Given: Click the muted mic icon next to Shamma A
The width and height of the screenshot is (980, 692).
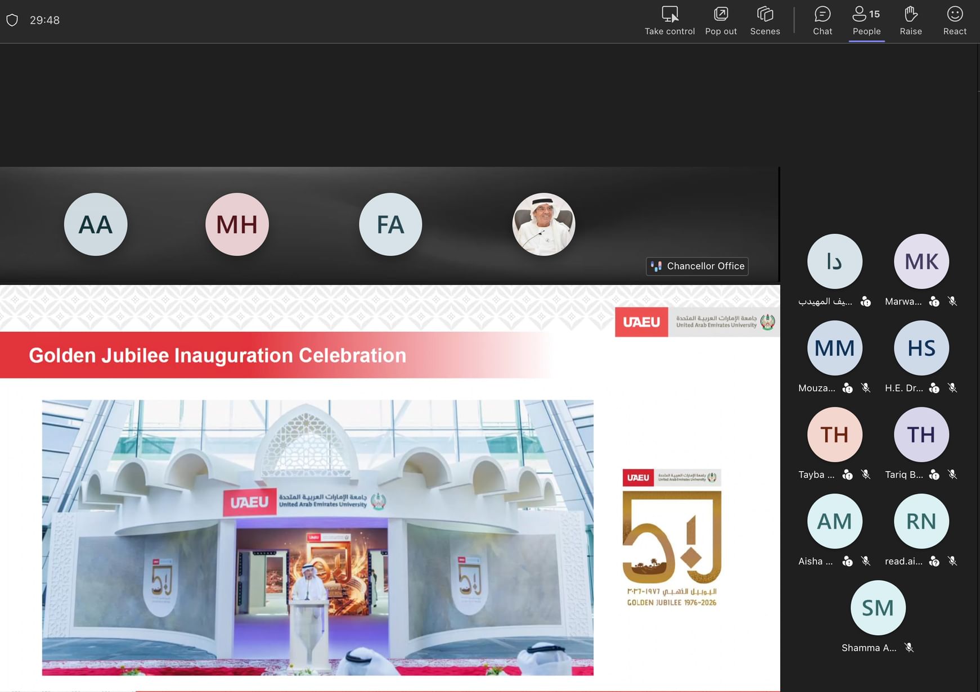Looking at the screenshot, I should point(909,648).
